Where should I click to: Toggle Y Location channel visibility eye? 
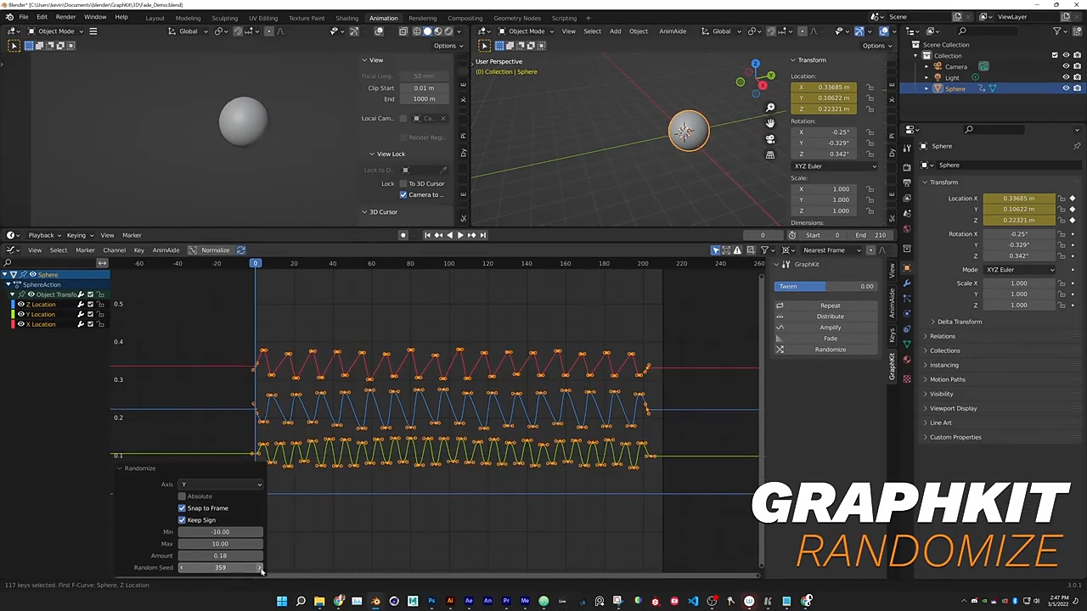click(21, 315)
